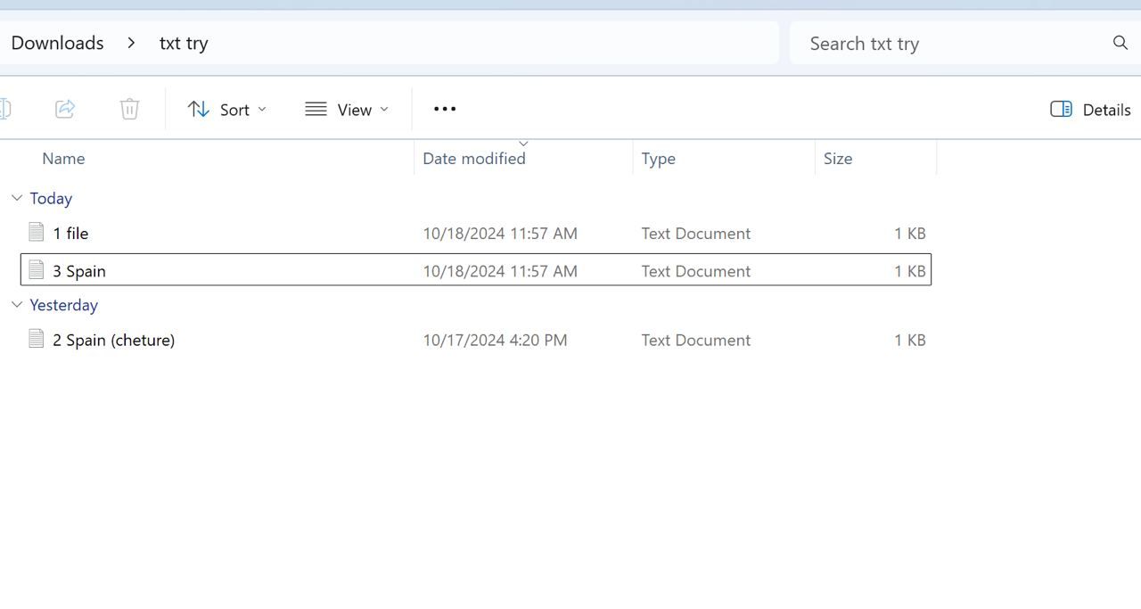The height and width of the screenshot is (609, 1141).
Task: Click the Date modified column header
Action: [474, 159]
